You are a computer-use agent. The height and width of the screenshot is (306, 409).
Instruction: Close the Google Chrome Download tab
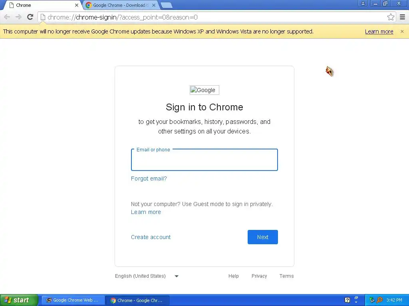tap(154, 5)
